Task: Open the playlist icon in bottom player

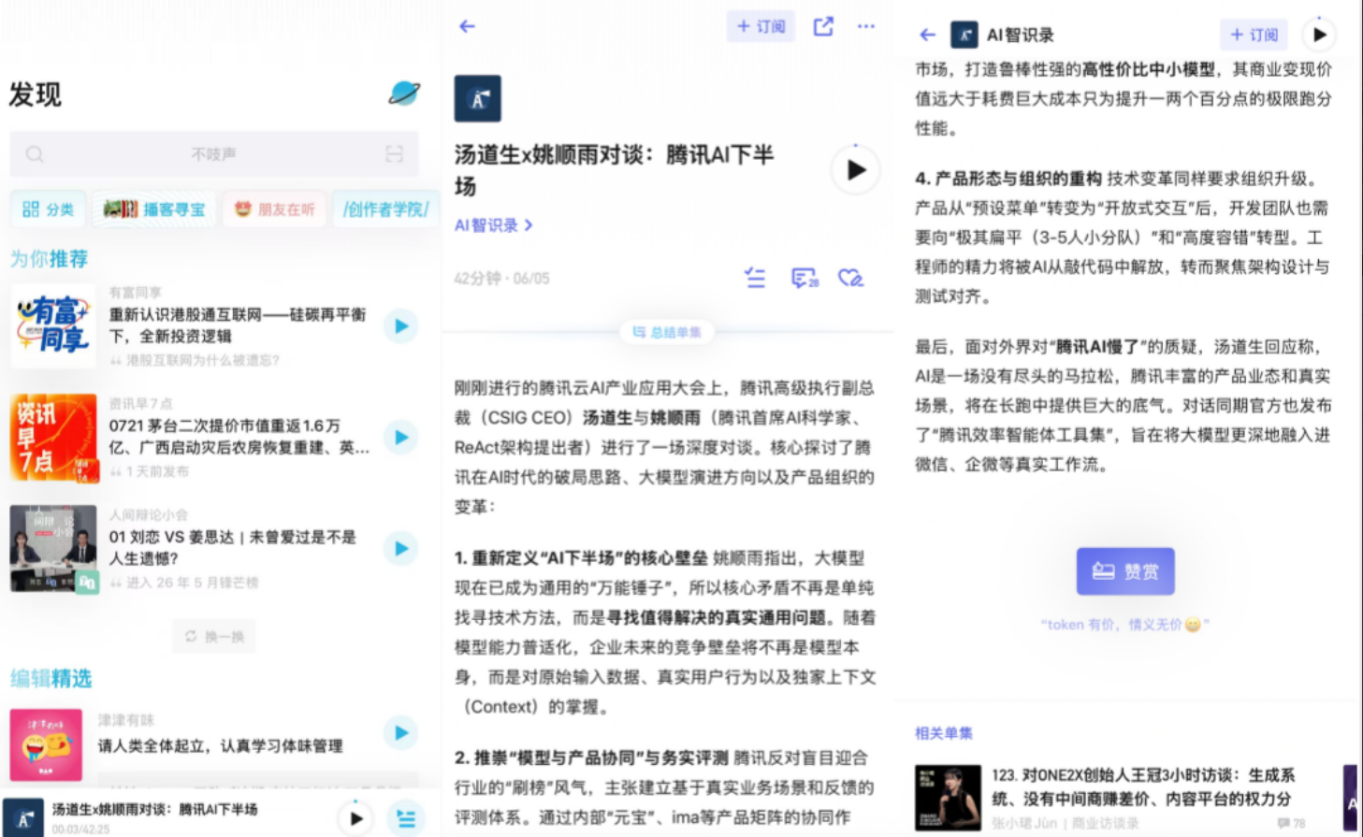Action: pyautogui.click(x=406, y=818)
